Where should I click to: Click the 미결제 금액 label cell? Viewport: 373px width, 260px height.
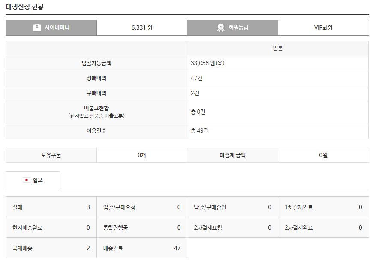(232, 155)
